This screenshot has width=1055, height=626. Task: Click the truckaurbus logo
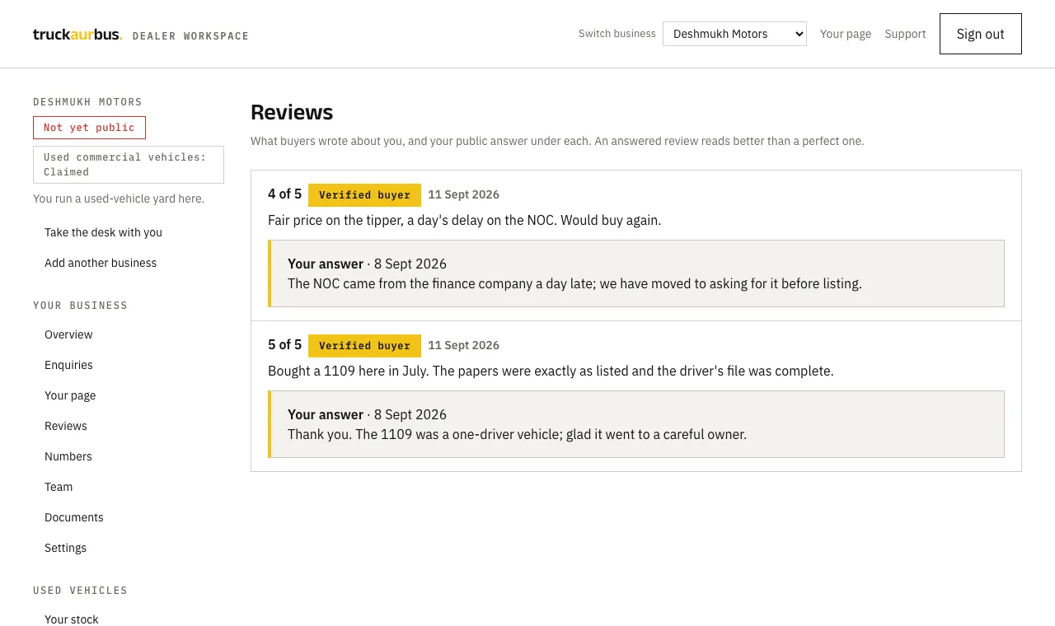pyautogui.click(x=77, y=35)
